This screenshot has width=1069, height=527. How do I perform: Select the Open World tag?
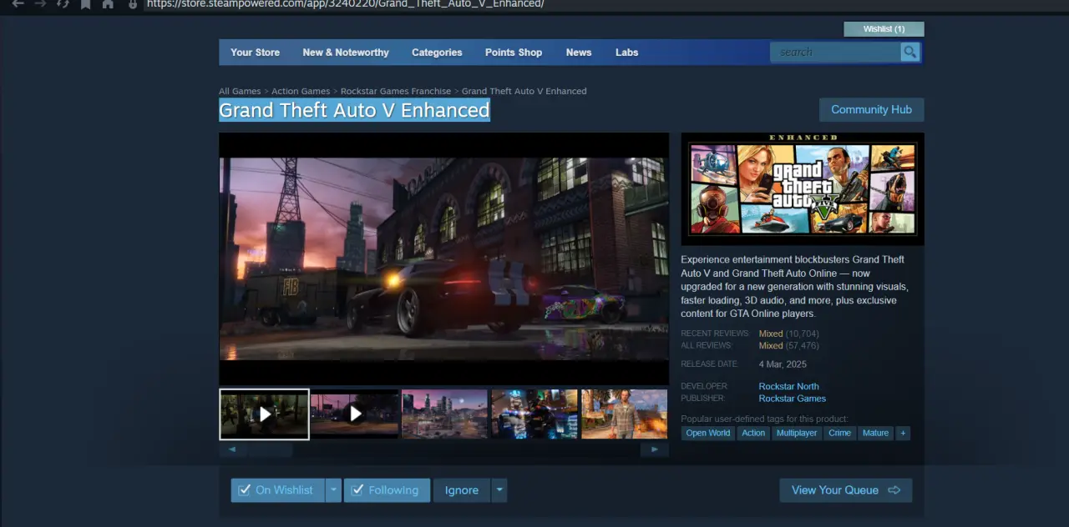click(x=708, y=433)
